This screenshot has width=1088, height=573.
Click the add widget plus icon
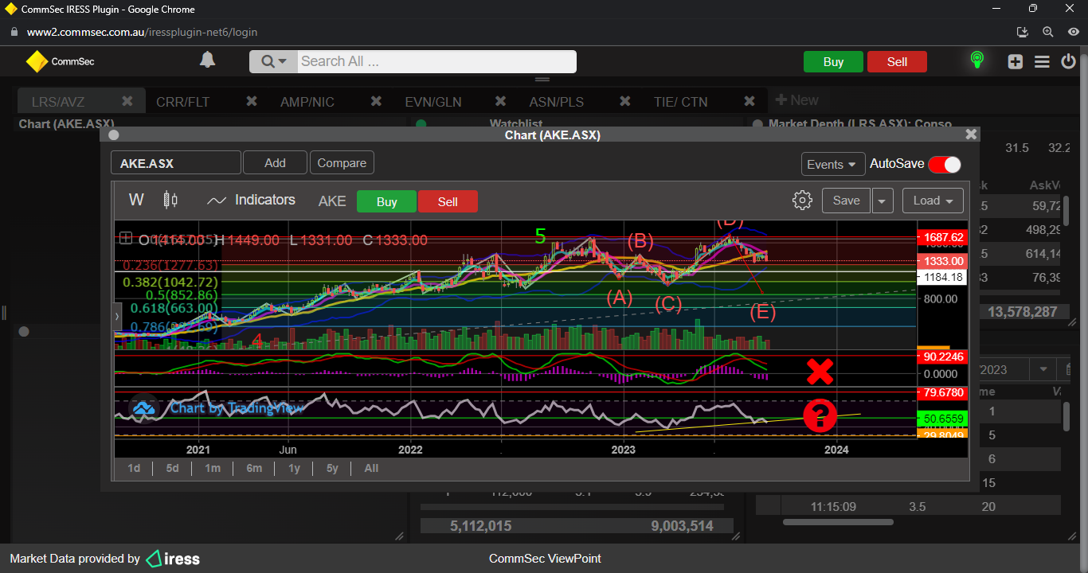point(1015,62)
